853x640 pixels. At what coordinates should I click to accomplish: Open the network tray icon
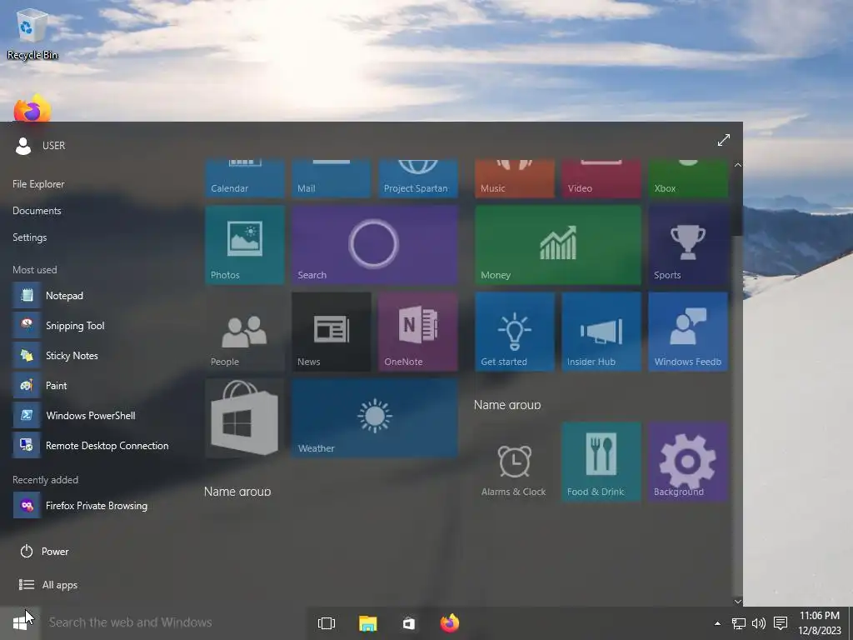click(x=739, y=623)
